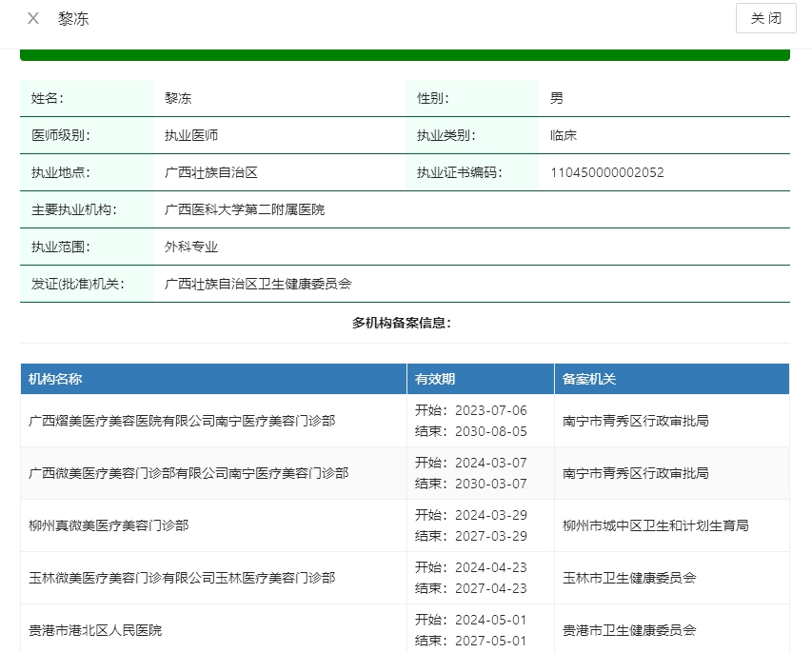Click 广西医科大学第二附属医院 institution value
This screenshot has height=653, width=812.
point(245,209)
